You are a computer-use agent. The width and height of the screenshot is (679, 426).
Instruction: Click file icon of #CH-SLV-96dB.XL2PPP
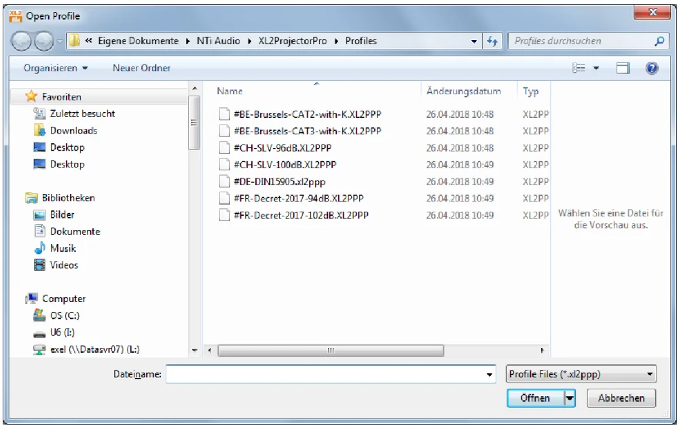tap(224, 147)
